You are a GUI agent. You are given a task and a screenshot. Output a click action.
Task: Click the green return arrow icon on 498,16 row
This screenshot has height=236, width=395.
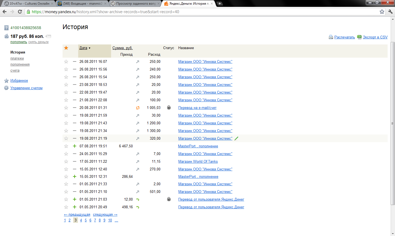click(x=138, y=207)
